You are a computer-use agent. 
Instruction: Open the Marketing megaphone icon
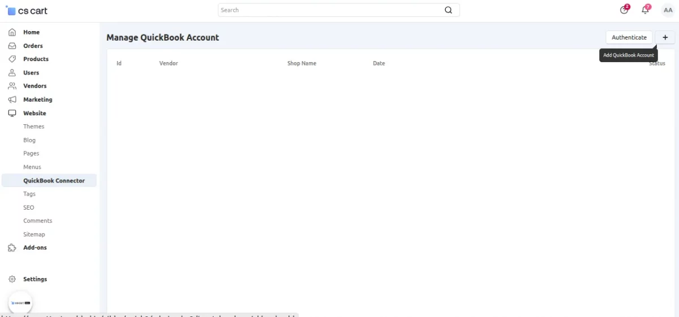click(x=12, y=99)
